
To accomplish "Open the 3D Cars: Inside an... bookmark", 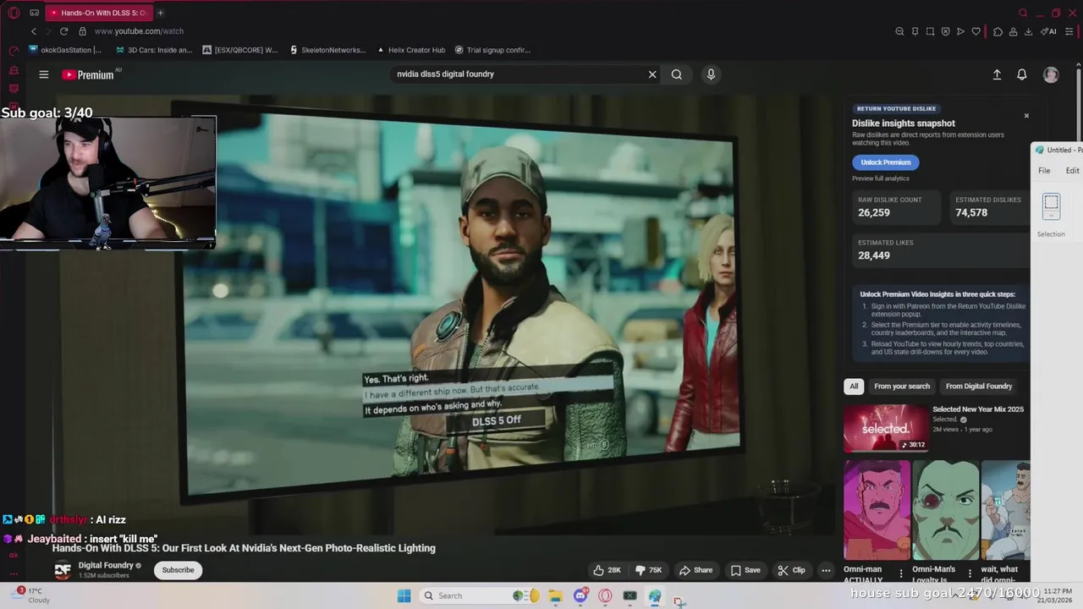I will coord(153,50).
